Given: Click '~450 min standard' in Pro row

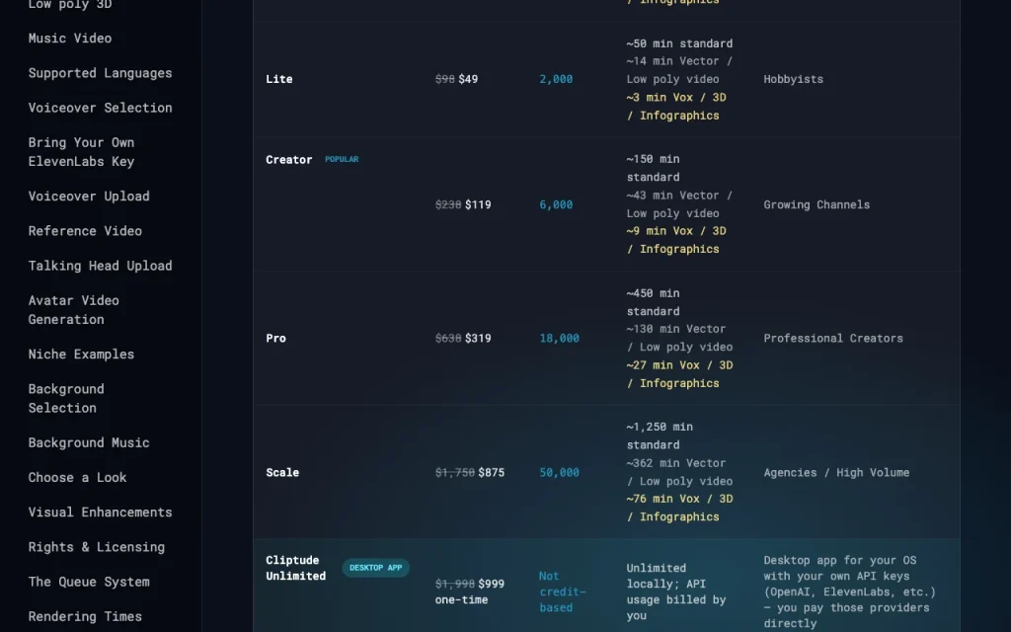Looking at the screenshot, I should (x=653, y=302).
